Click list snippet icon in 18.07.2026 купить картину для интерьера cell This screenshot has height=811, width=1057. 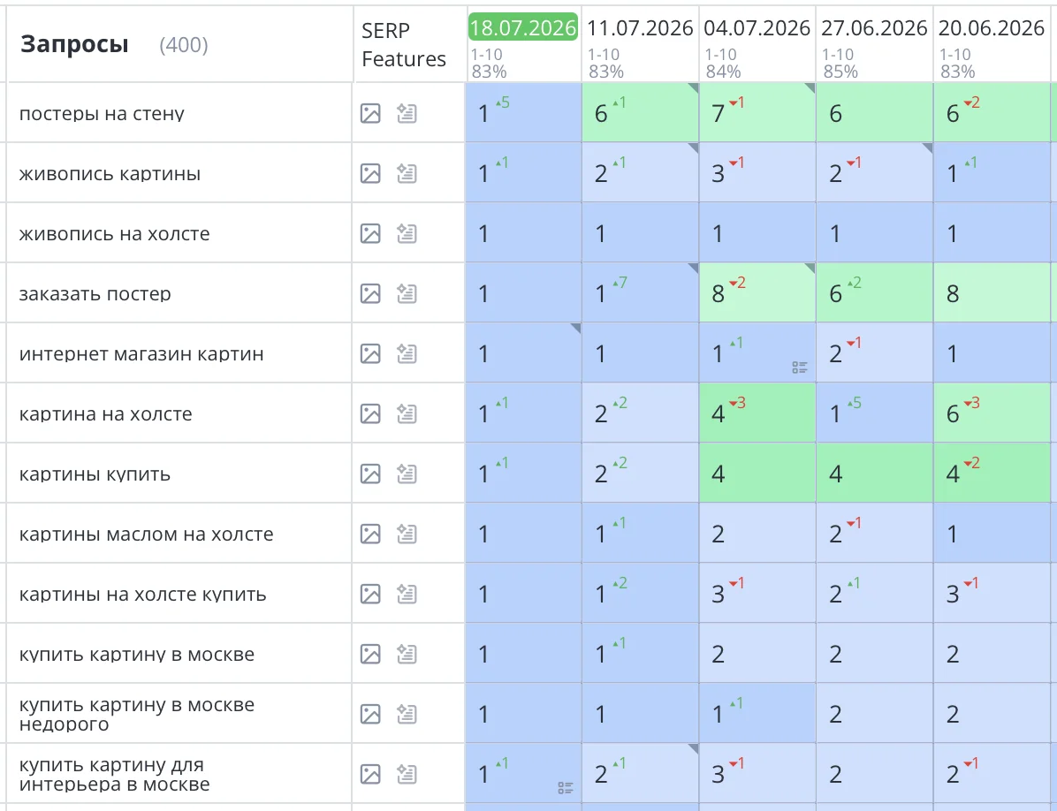point(566,787)
